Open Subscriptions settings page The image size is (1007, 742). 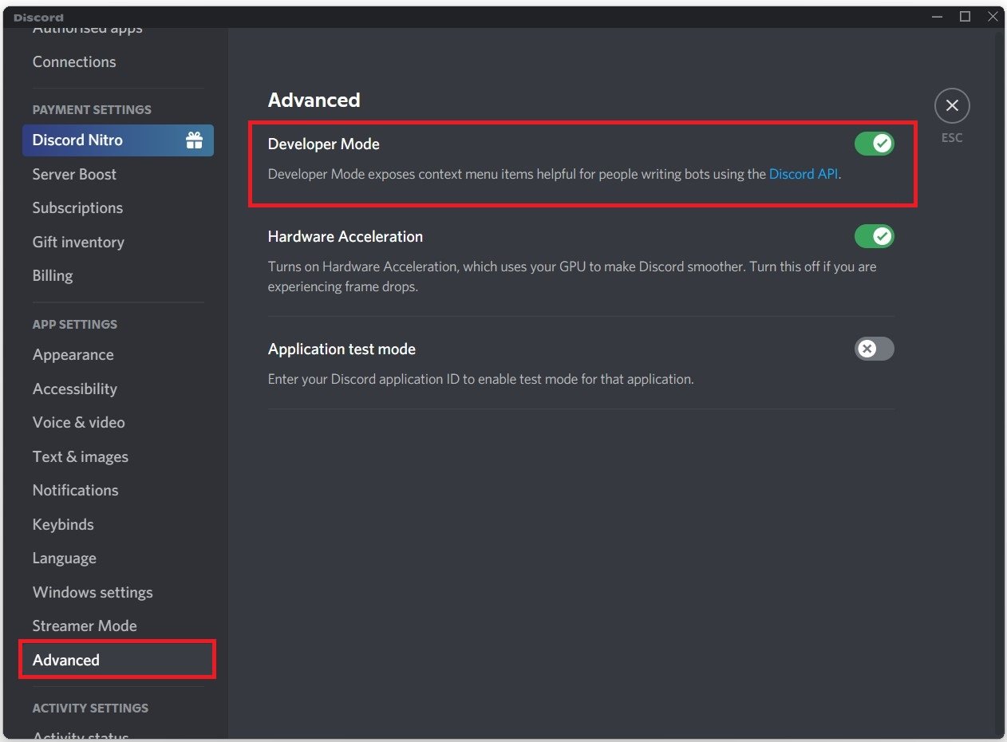(x=77, y=207)
